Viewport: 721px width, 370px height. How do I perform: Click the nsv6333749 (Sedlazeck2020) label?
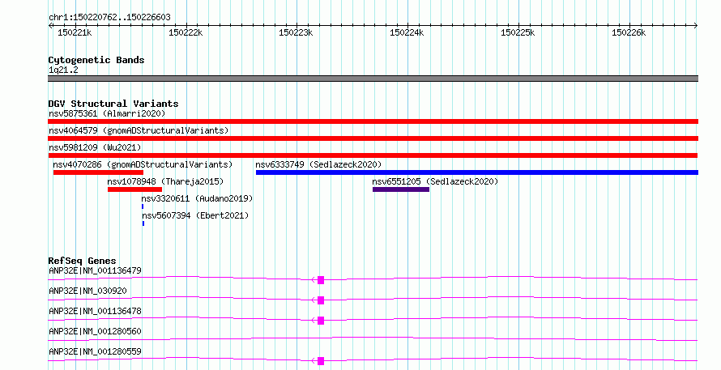pos(318,164)
